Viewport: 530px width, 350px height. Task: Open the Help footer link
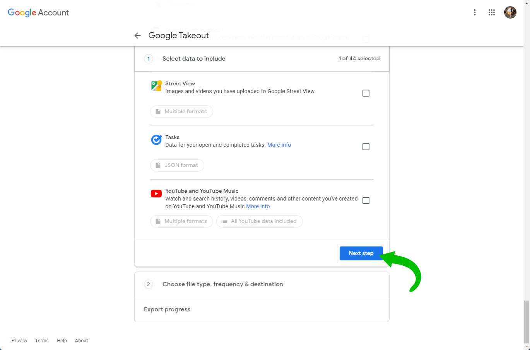click(62, 341)
